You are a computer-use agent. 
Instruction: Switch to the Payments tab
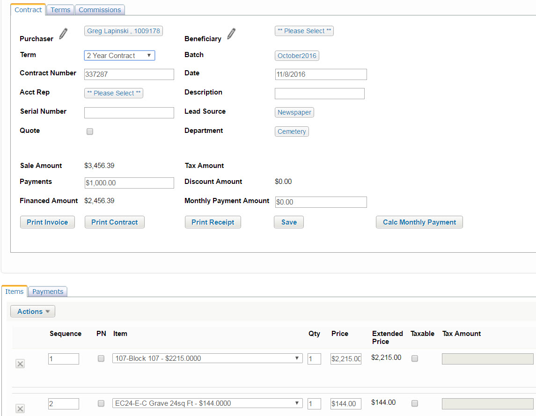(x=48, y=292)
